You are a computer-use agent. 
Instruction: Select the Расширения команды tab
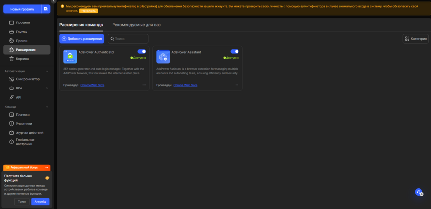pyautogui.click(x=81, y=24)
